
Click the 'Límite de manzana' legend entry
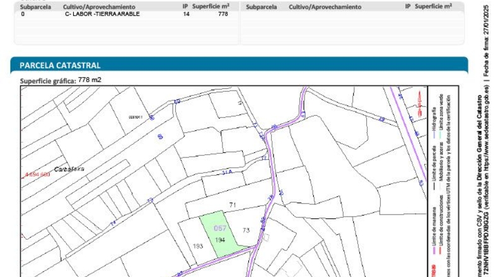point(434,226)
